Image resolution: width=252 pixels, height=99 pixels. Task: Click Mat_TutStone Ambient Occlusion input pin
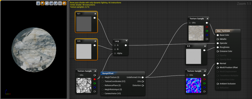coord(218,83)
